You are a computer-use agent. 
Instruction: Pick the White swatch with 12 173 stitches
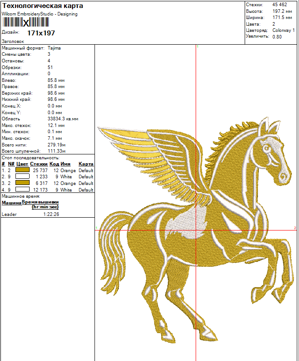click(23, 190)
